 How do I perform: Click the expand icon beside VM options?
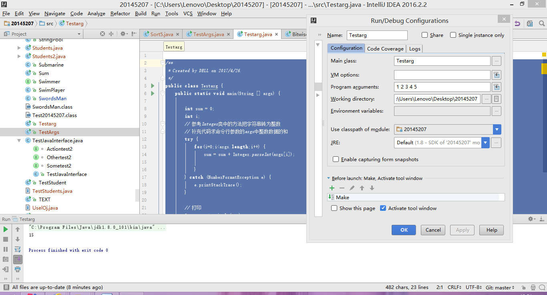pos(496,75)
